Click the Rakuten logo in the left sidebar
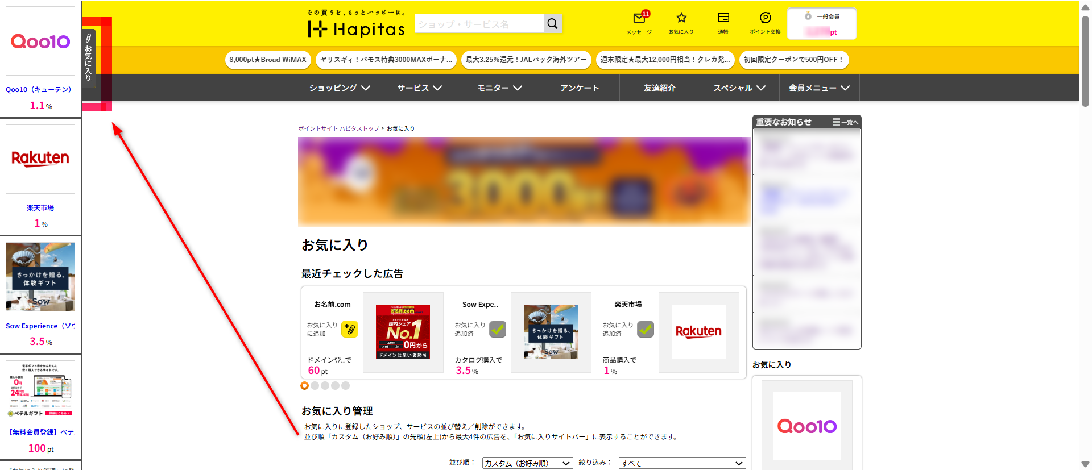The height and width of the screenshot is (470, 1092). (x=40, y=159)
